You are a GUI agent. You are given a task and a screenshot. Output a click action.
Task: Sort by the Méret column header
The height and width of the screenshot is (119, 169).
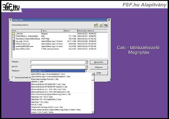[x=71, y=31]
